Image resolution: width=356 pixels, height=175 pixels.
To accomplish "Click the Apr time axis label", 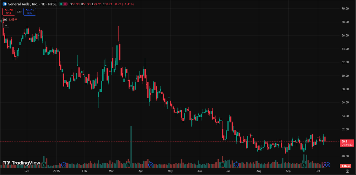I will [140, 171].
